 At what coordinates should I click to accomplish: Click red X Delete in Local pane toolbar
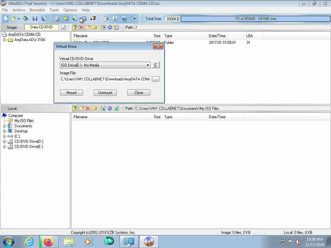(88, 108)
